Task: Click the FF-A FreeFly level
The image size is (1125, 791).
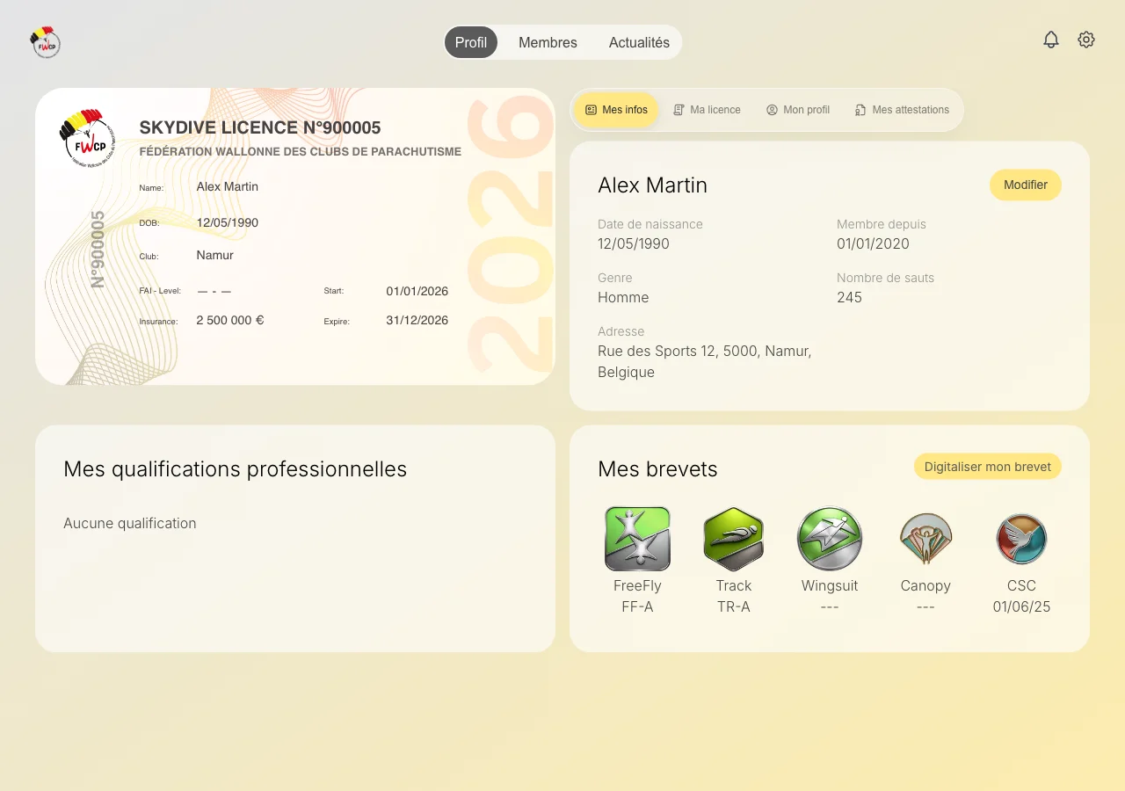Action: (x=637, y=606)
